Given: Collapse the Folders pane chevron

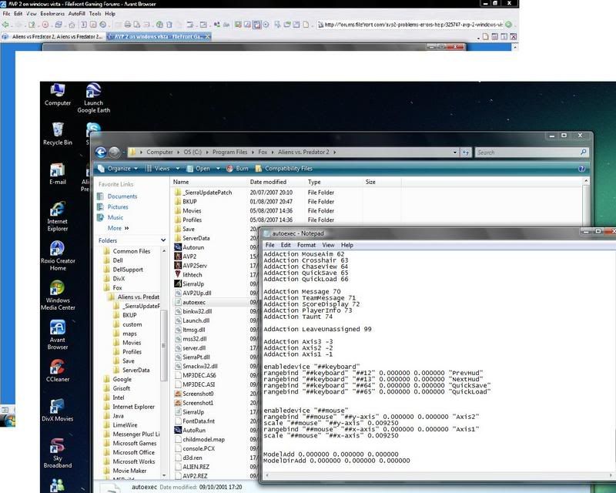Looking at the screenshot, I should pos(163,240).
